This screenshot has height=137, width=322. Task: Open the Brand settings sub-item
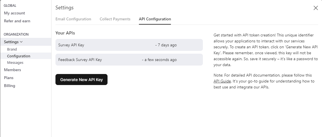(x=12, y=49)
